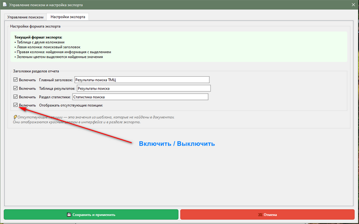Click the Раздел статистики input field
Screen dimensions: 359x224
click(x=140, y=97)
